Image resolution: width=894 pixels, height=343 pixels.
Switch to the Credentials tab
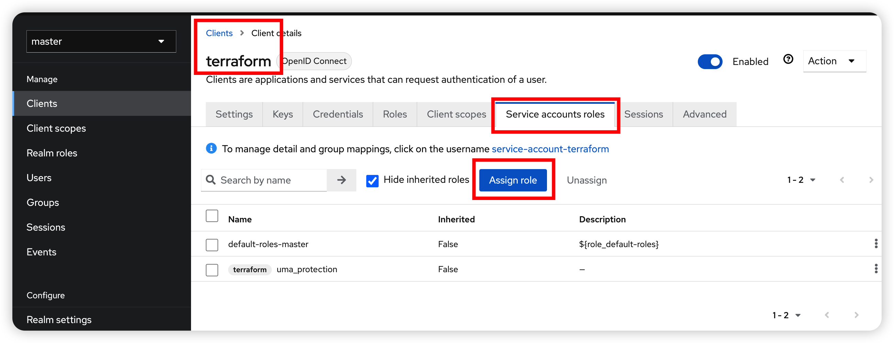pyautogui.click(x=338, y=114)
